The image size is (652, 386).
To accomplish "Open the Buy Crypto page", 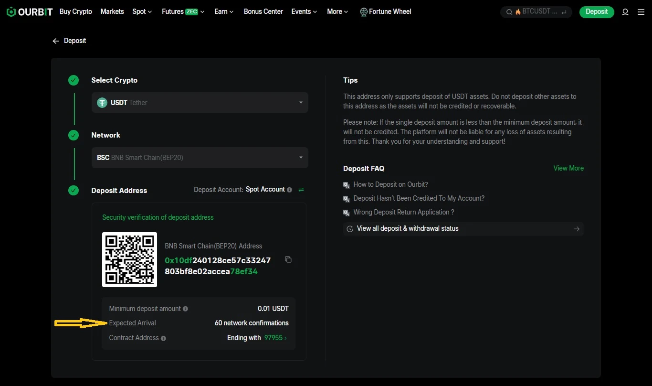I will (x=76, y=11).
